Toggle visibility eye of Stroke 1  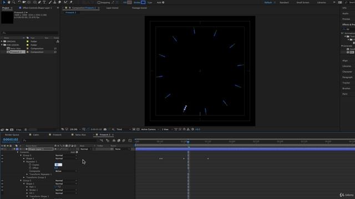coord(2,190)
